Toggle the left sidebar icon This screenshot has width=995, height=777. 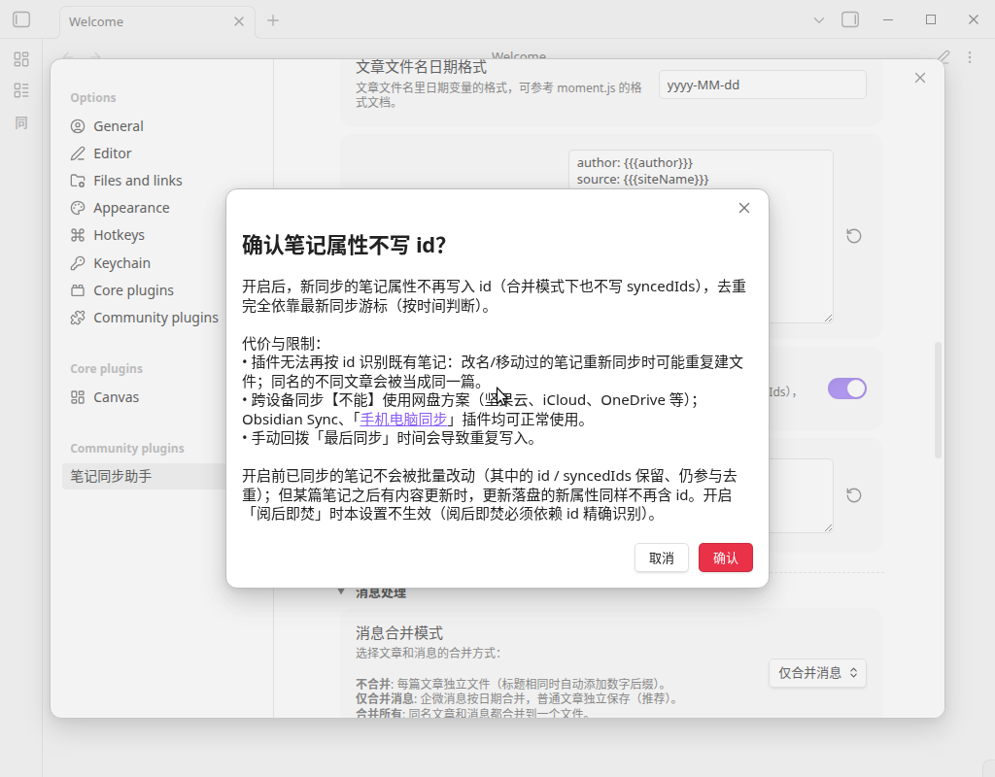[x=21, y=19]
